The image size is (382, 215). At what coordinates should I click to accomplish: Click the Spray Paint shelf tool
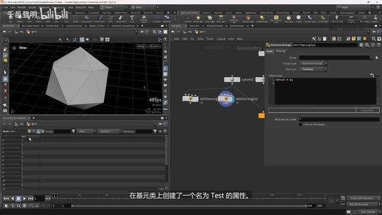pos(121,19)
